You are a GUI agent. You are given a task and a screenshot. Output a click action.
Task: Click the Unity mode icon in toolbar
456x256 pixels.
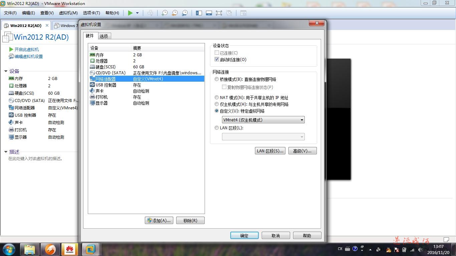tap(229, 13)
